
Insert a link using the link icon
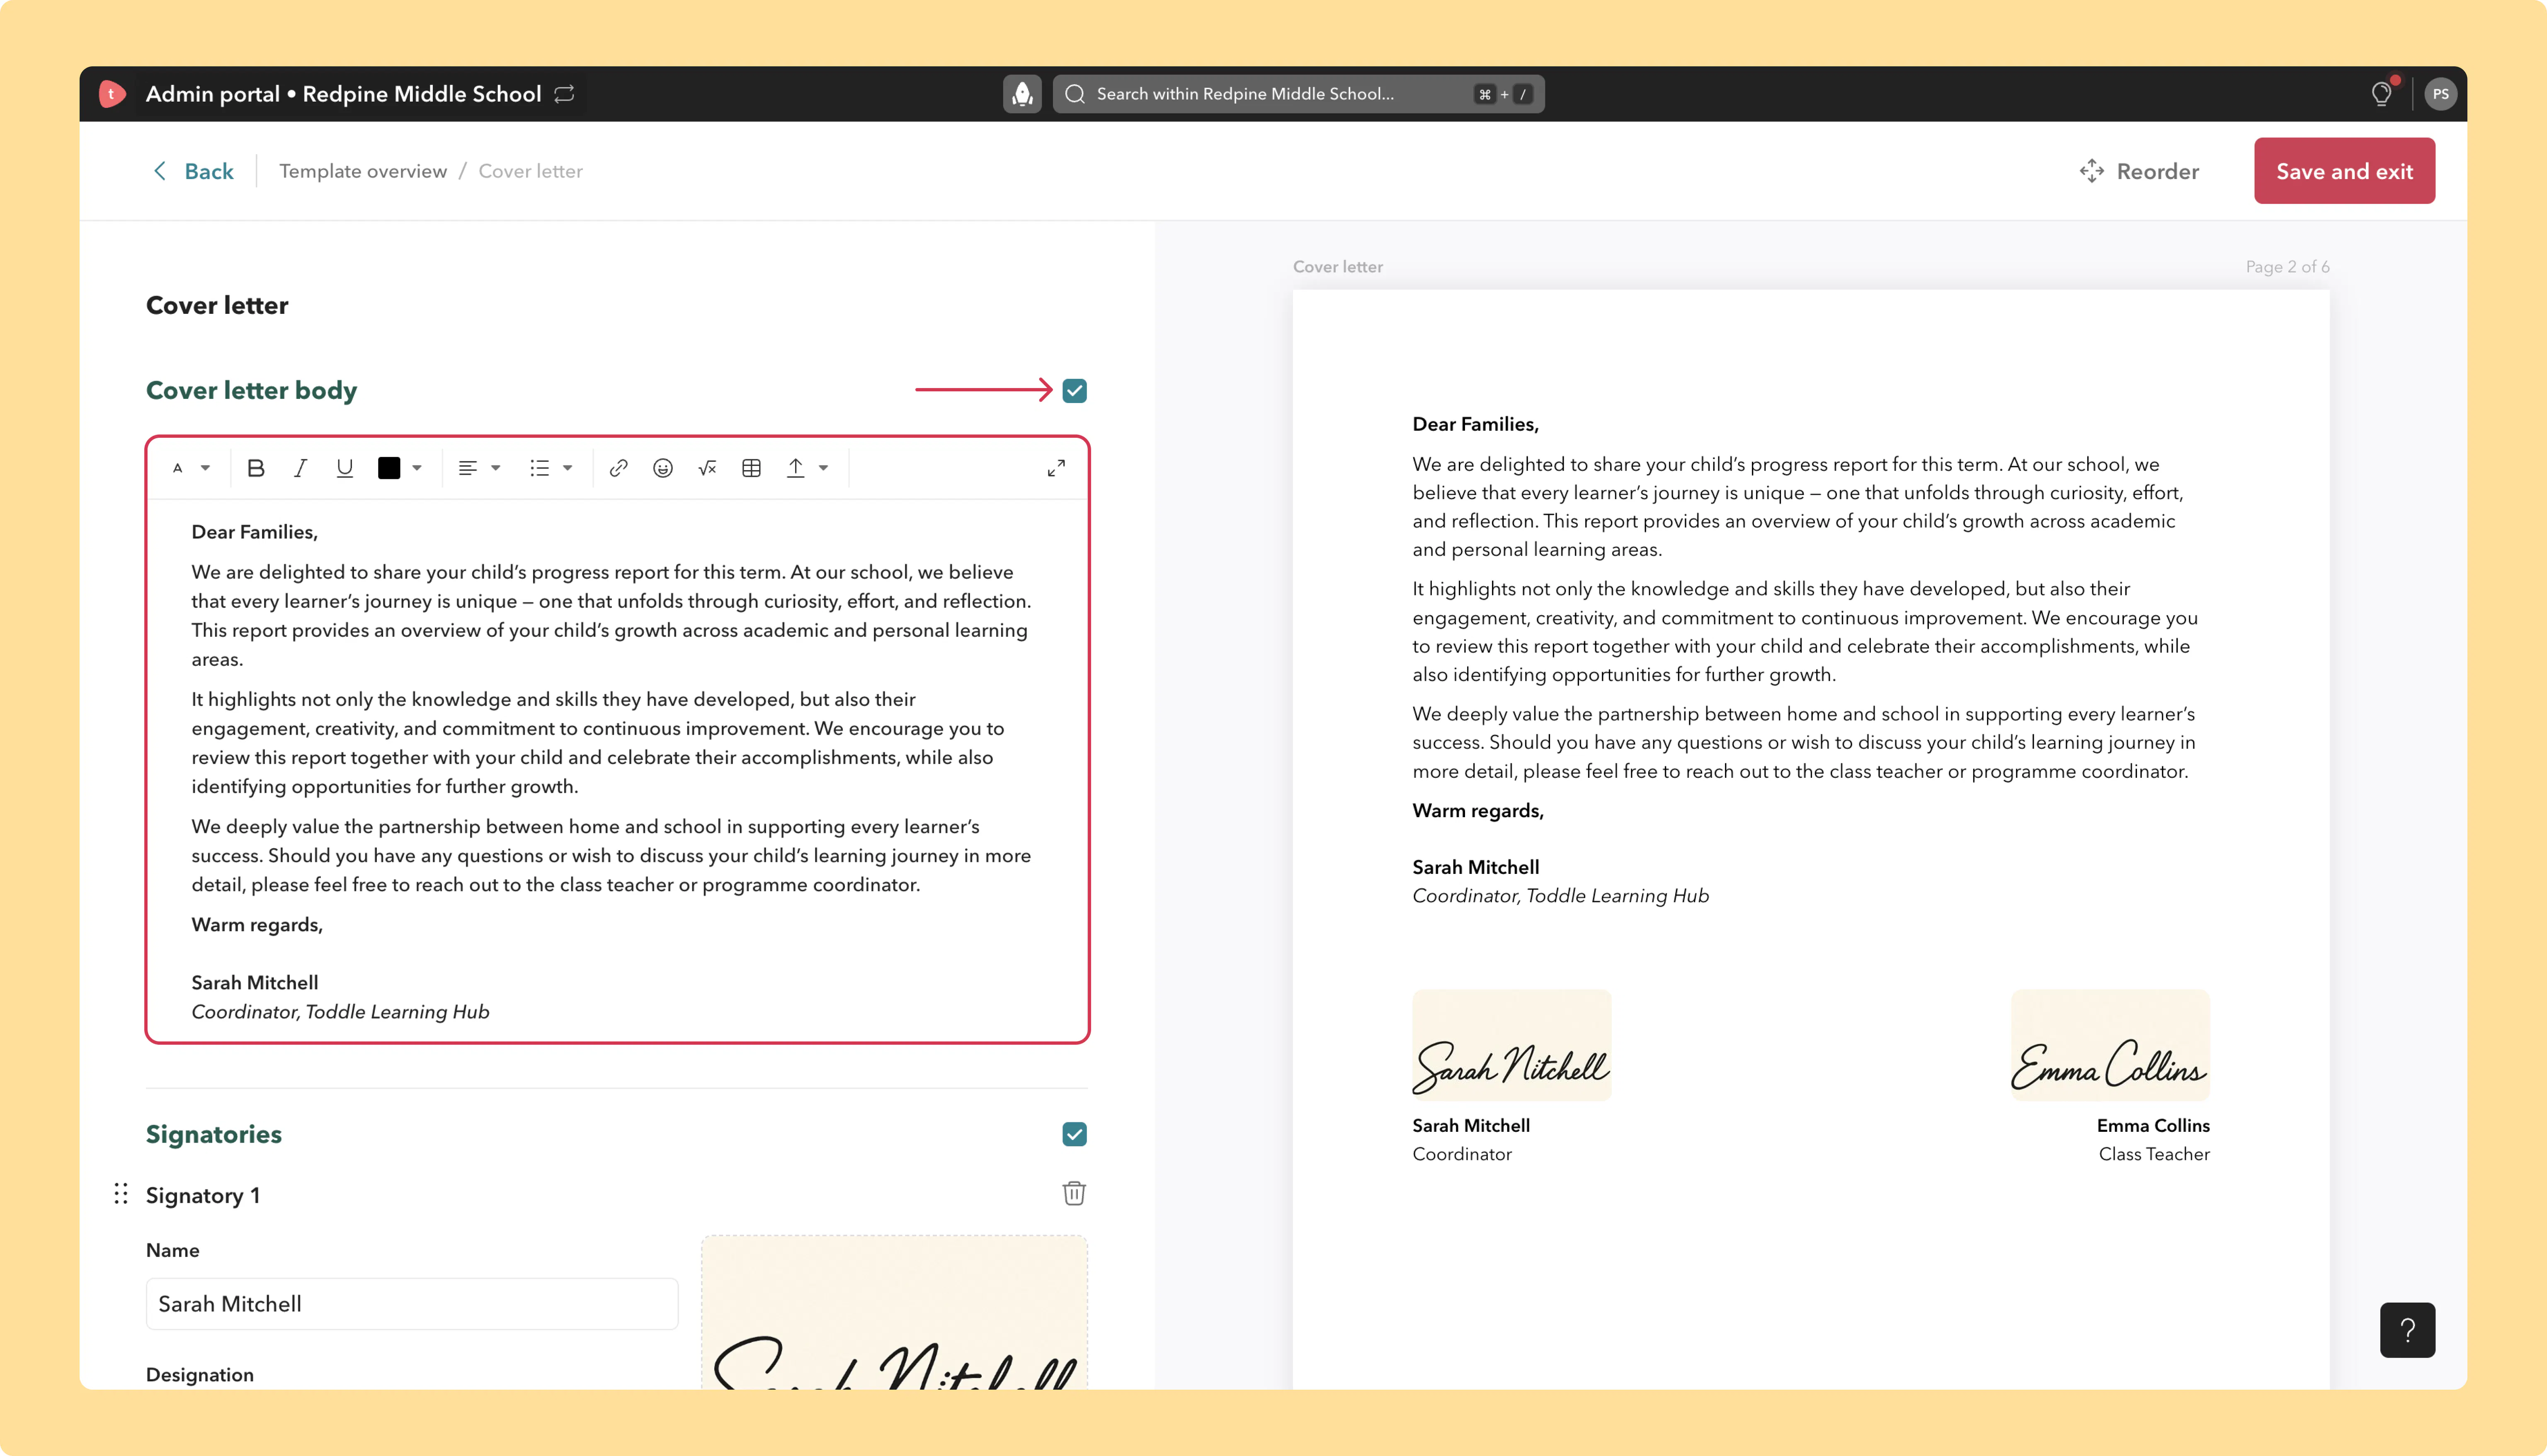(619, 468)
